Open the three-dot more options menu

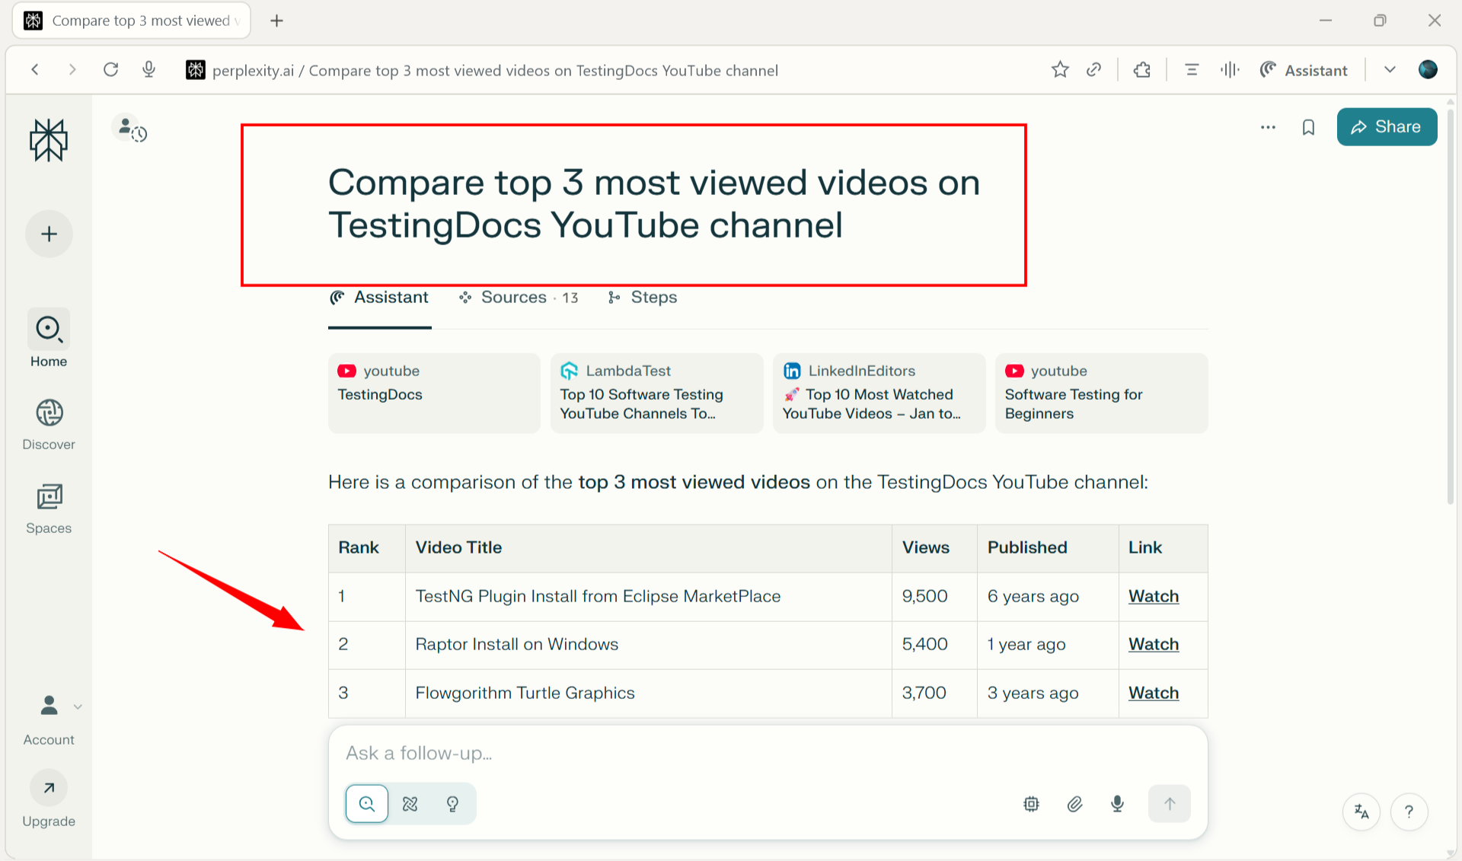pyautogui.click(x=1268, y=127)
